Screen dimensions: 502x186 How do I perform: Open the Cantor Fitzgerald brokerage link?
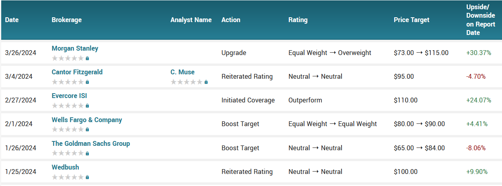[77, 72]
